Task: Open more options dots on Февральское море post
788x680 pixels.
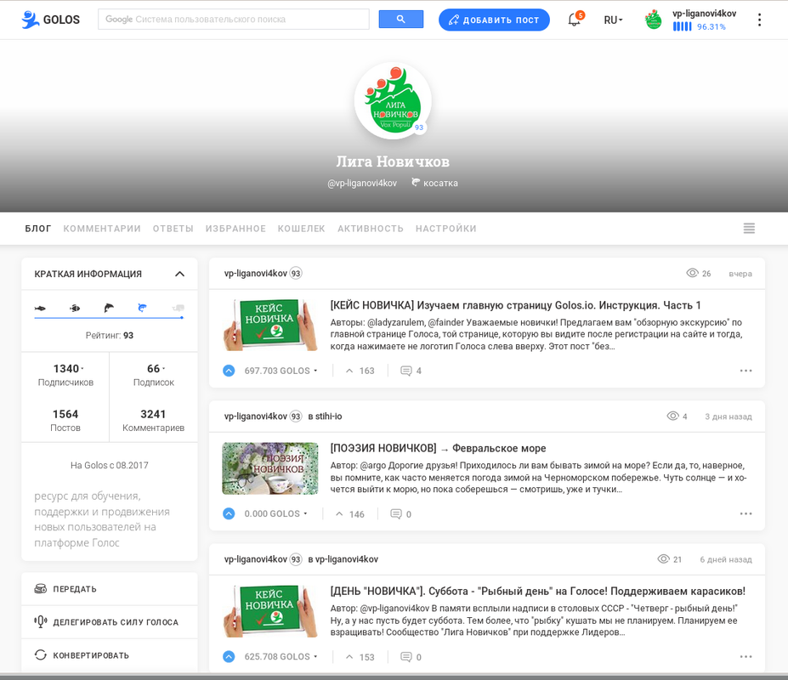Action: (x=745, y=513)
